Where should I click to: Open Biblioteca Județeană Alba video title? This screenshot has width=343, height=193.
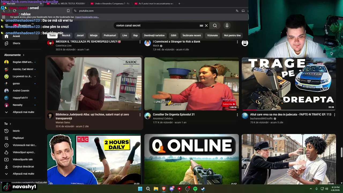tap(92, 116)
